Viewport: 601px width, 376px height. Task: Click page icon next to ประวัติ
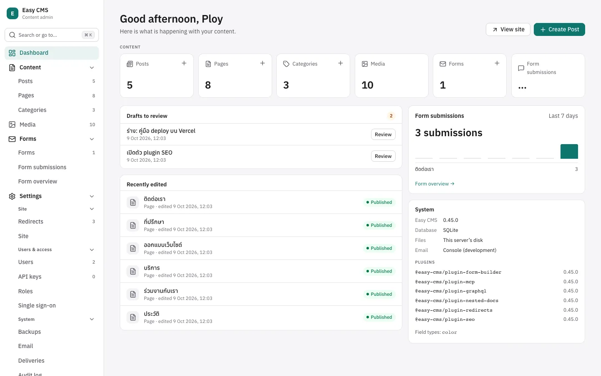pyautogui.click(x=133, y=318)
